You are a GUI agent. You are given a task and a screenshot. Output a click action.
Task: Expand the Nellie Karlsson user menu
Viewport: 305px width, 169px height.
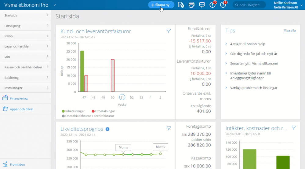301,5
